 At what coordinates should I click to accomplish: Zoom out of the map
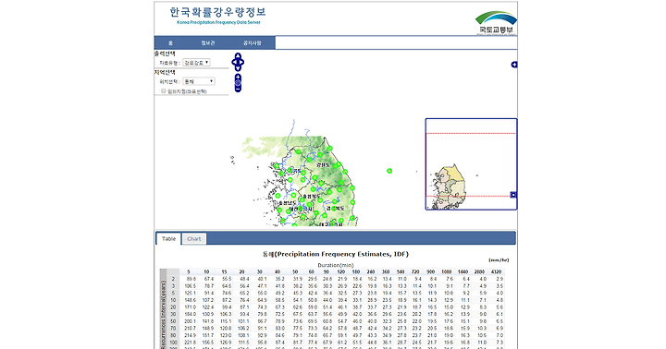click(x=238, y=89)
